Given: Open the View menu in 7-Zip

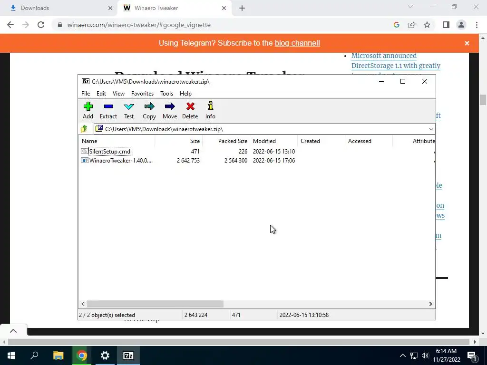Looking at the screenshot, I should pyautogui.click(x=118, y=94).
